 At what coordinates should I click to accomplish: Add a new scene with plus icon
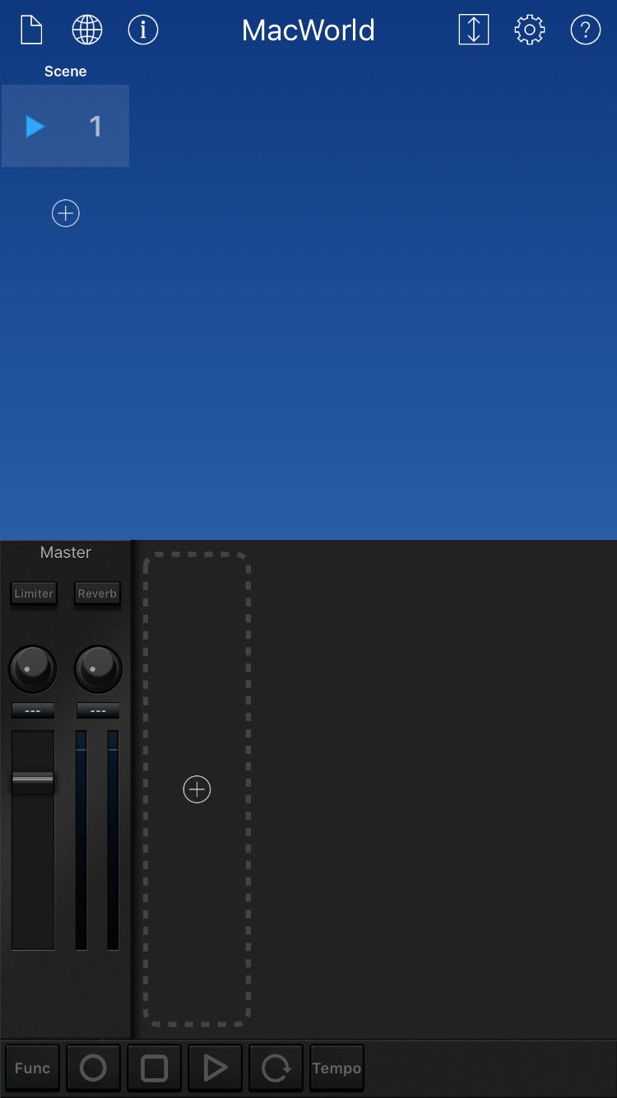click(x=66, y=213)
